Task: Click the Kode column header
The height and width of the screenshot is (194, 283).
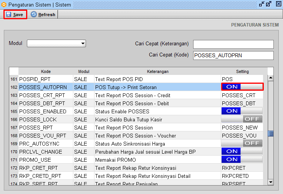Action: point(46,71)
